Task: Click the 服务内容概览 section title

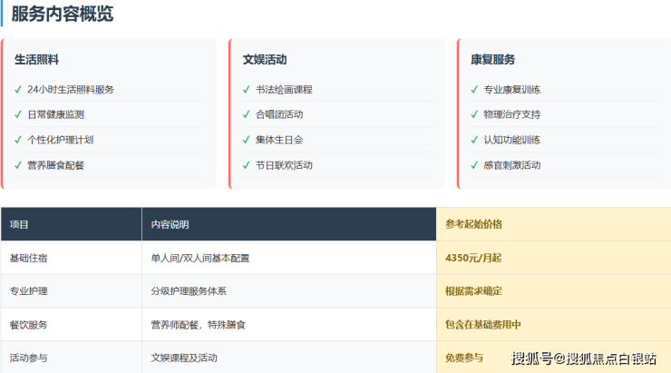Action: point(63,15)
